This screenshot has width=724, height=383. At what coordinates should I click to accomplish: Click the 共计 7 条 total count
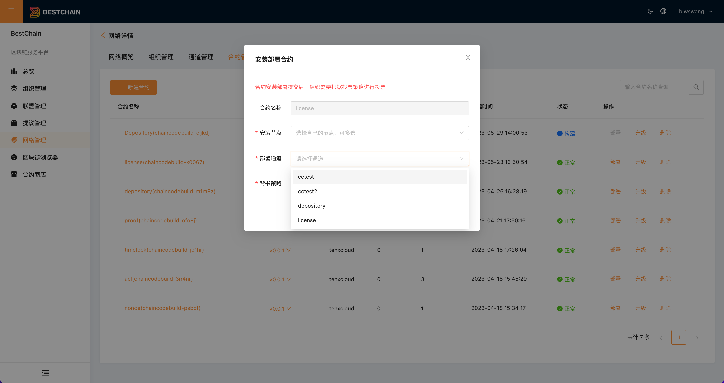[639, 337]
